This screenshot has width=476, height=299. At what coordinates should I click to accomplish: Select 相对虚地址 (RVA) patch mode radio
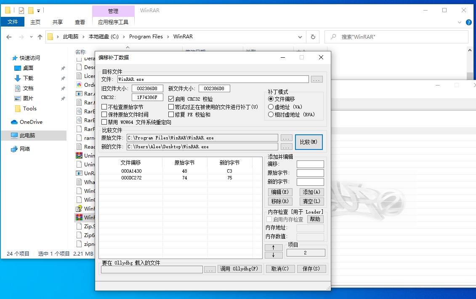(x=271, y=115)
